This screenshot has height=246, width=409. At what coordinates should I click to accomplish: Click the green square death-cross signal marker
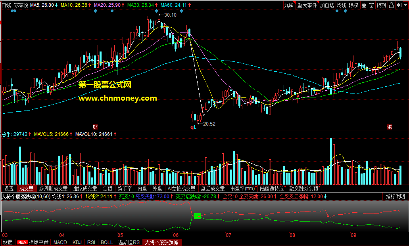(x=198, y=216)
